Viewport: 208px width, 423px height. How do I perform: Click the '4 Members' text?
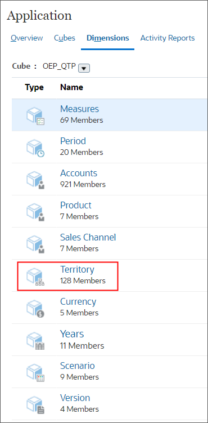tap(79, 409)
